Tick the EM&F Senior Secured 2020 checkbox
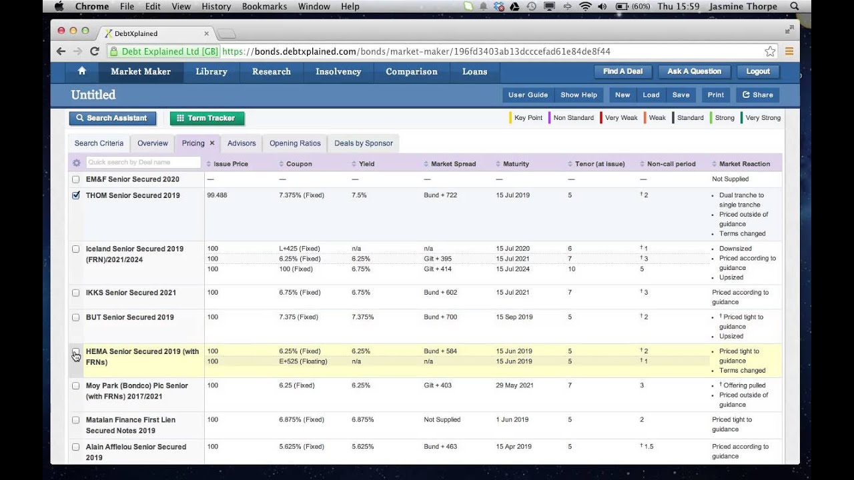This screenshot has height=480, width=854. coord(75,179)
